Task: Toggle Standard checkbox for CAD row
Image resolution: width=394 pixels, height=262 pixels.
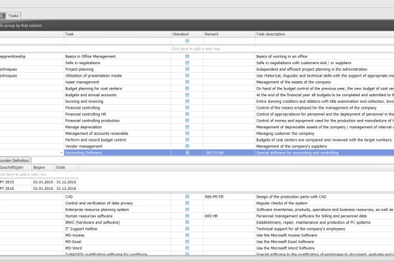Action: (x=187, y=196)
